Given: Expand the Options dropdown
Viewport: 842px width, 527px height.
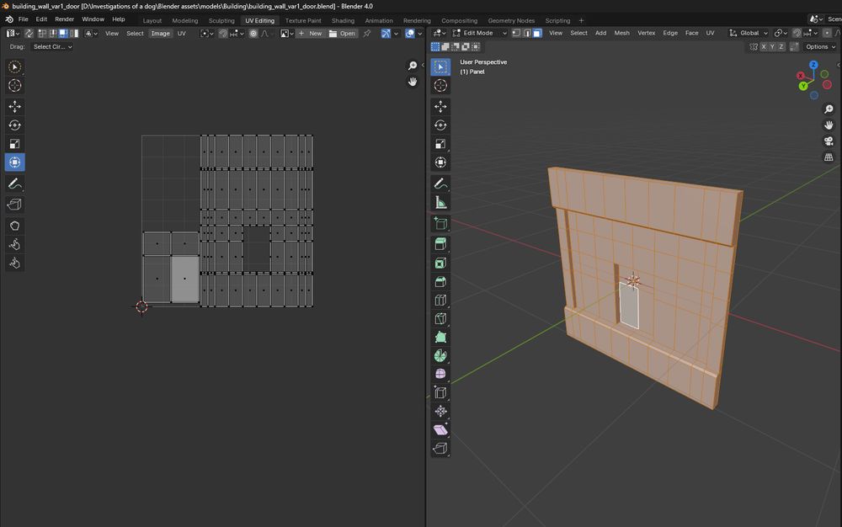Looking at the screenshot, I should [x=819, y=46].
